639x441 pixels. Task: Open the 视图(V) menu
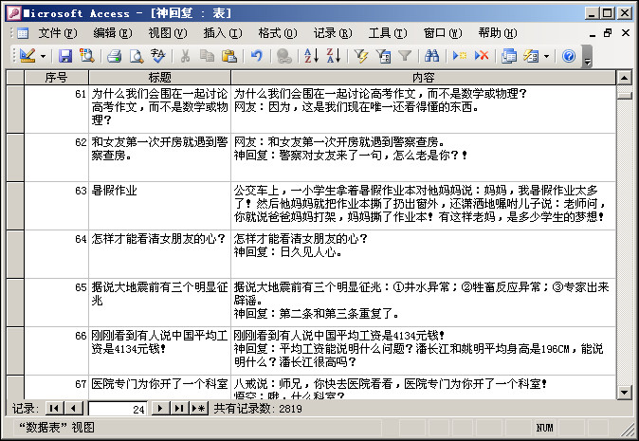click(x=168, y=33)
